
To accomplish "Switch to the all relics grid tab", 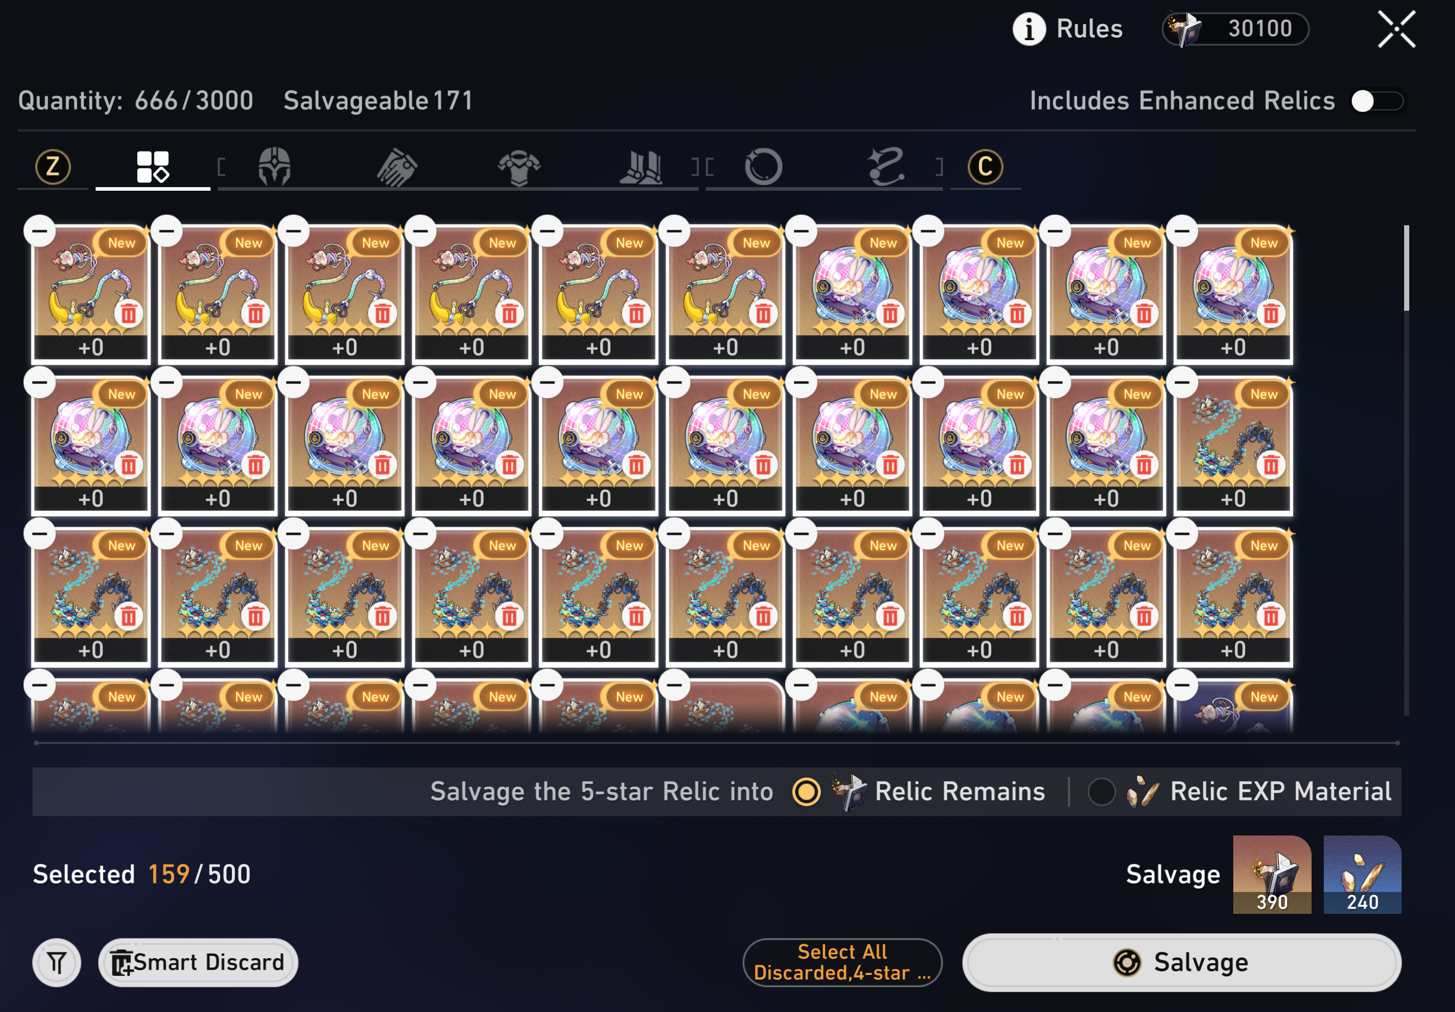I will click(x=153, y=167).
